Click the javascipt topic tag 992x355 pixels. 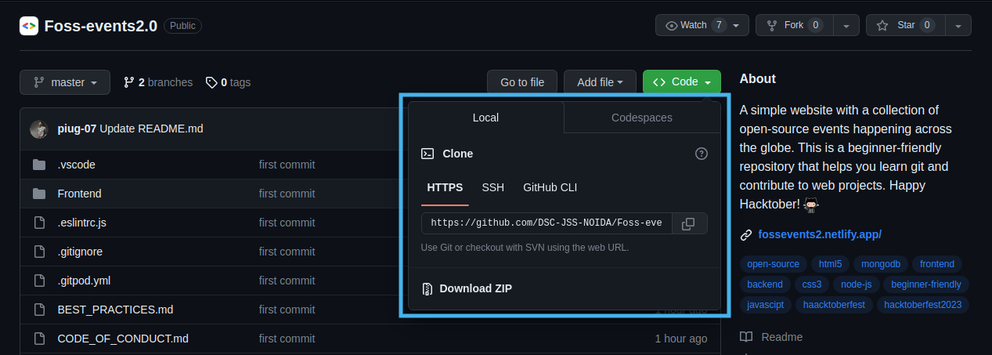pyautogui.click(x=766, y=305)
